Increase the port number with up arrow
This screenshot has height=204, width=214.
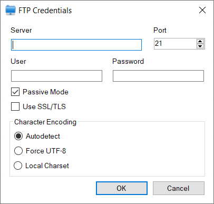click(200, 42)
